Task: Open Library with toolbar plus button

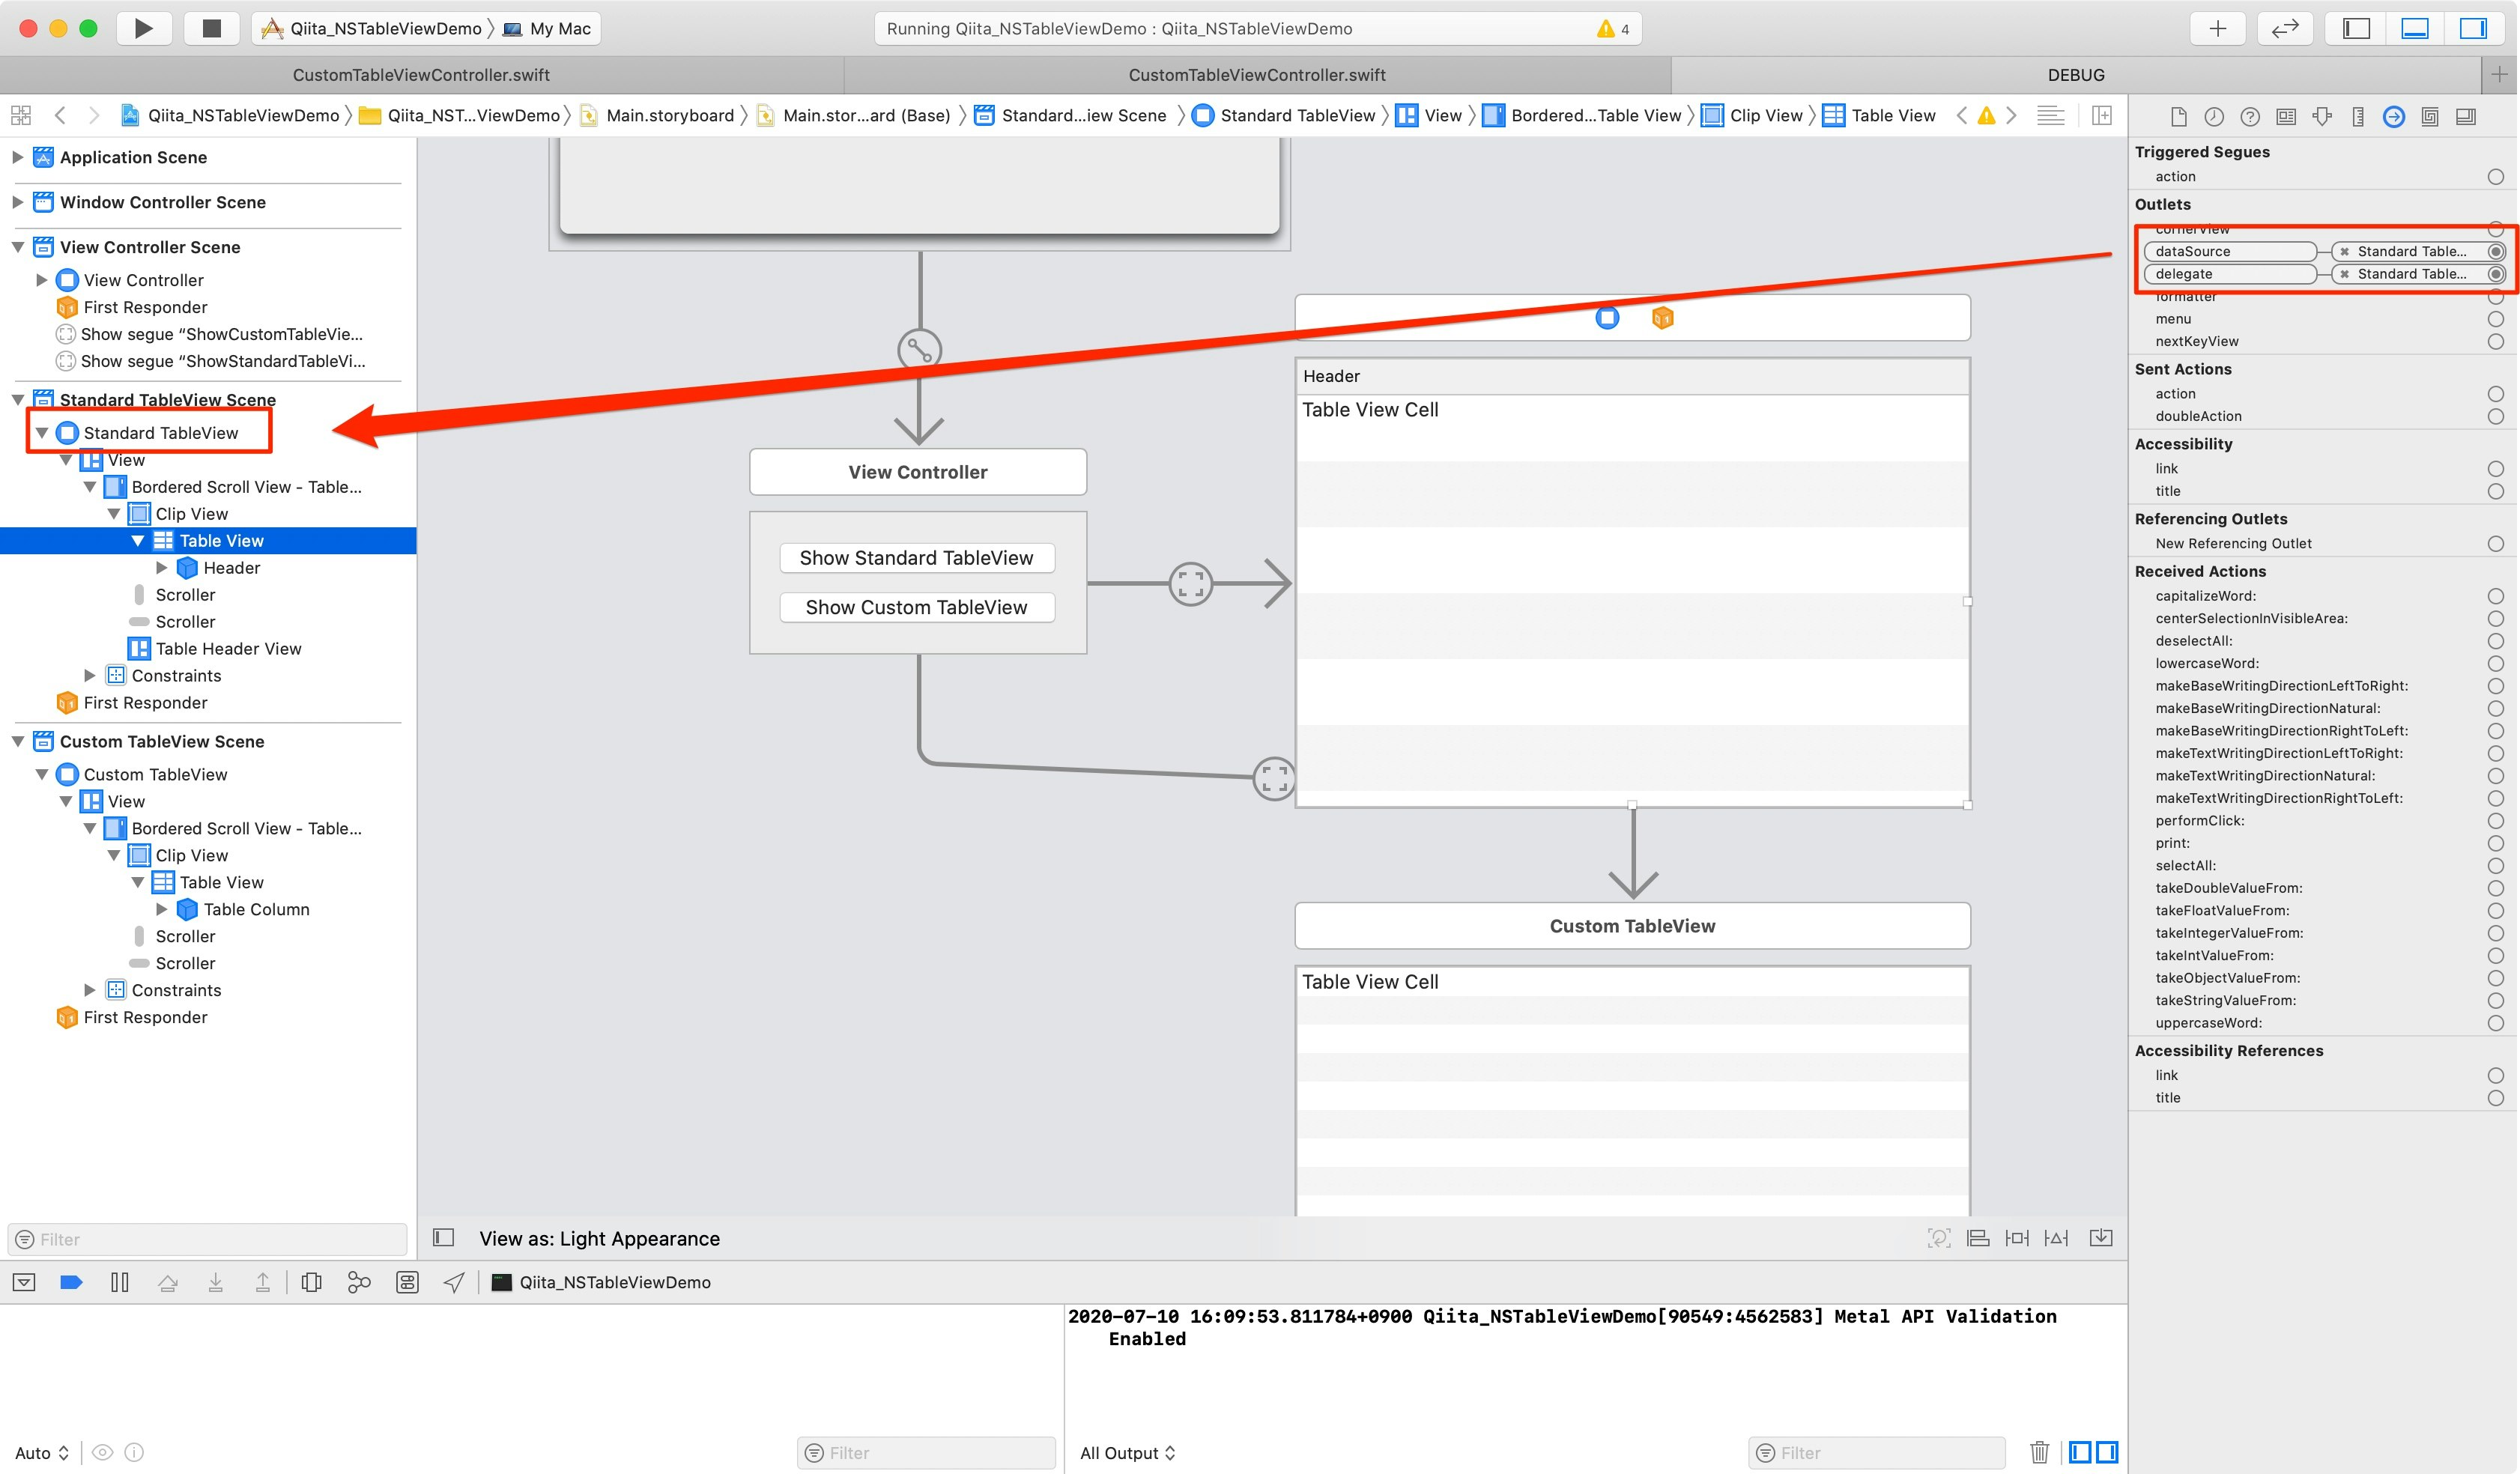Action: 2217,28
